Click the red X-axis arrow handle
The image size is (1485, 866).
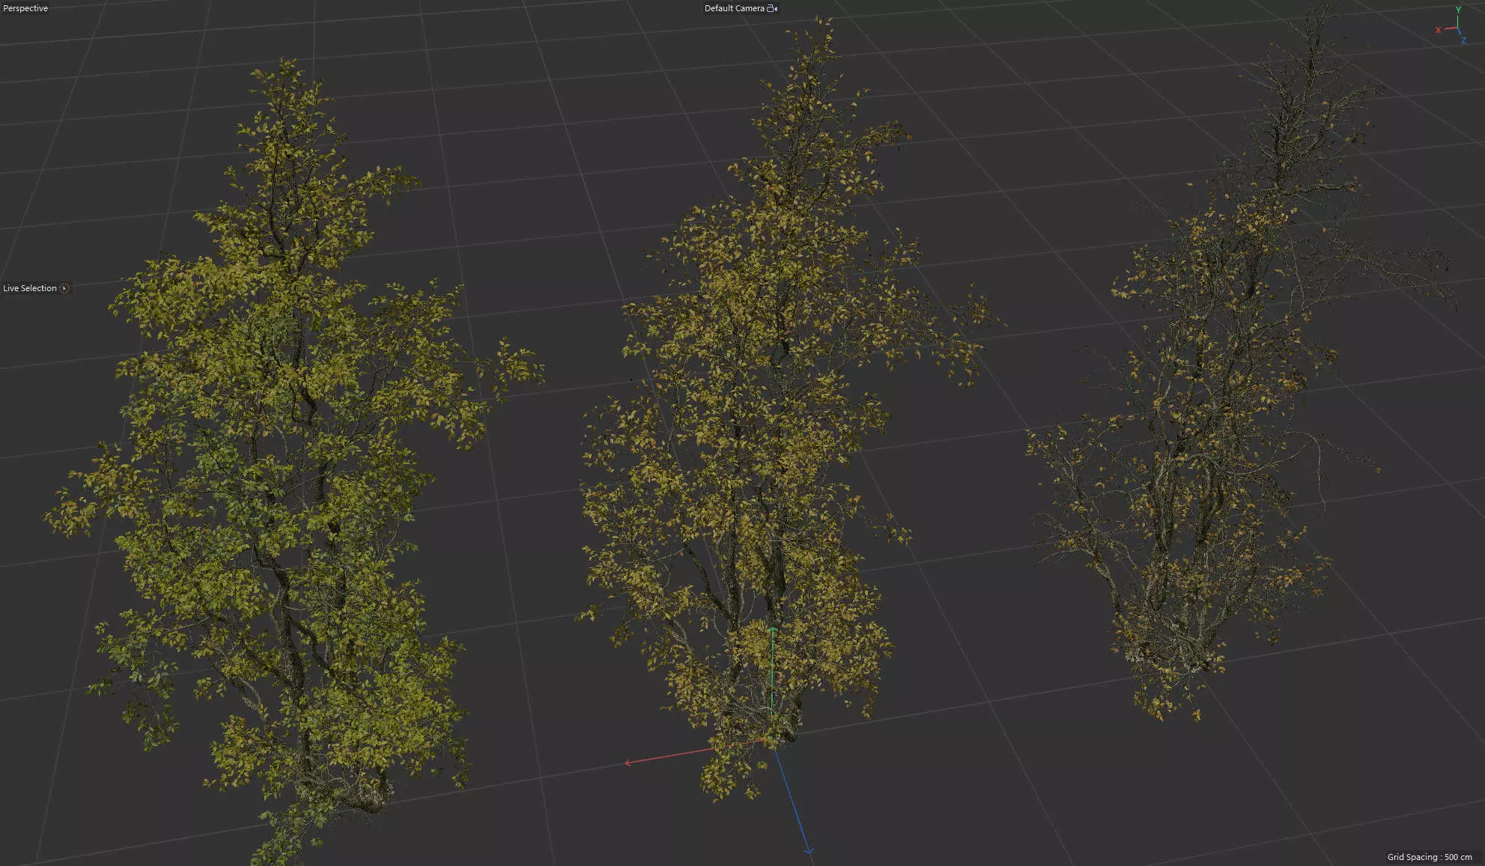628,763
